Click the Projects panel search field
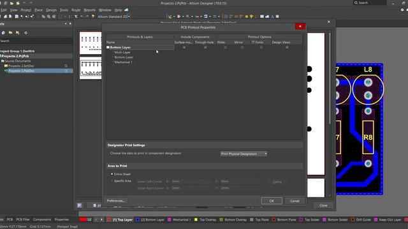The image size is (408, 229). [x=36, y=41]
